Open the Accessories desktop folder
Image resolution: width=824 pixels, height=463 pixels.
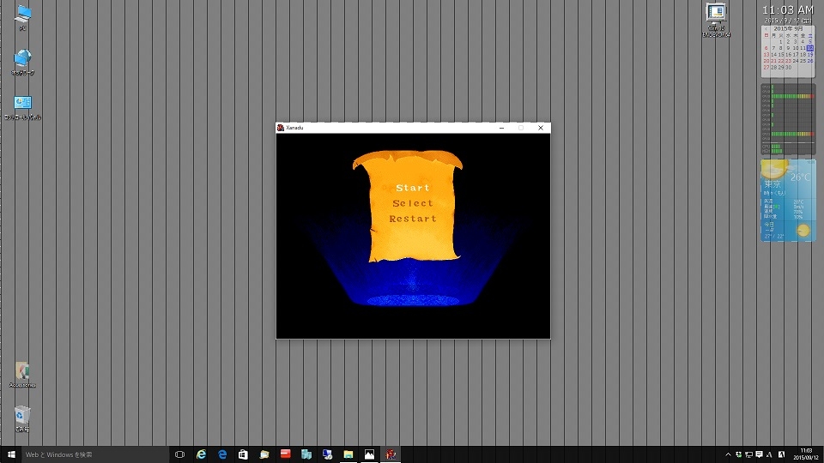point(22,375)
